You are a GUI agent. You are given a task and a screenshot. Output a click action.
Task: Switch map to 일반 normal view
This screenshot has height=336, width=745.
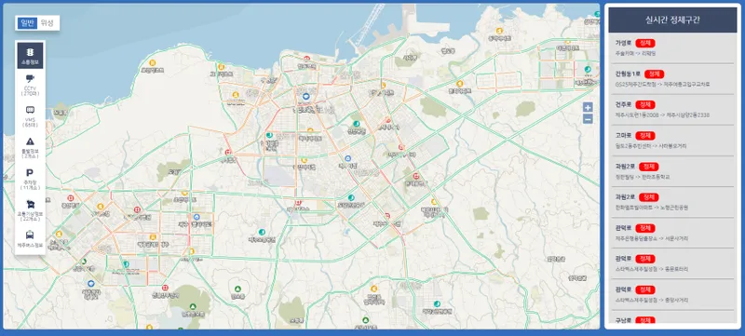click(28, 22)
